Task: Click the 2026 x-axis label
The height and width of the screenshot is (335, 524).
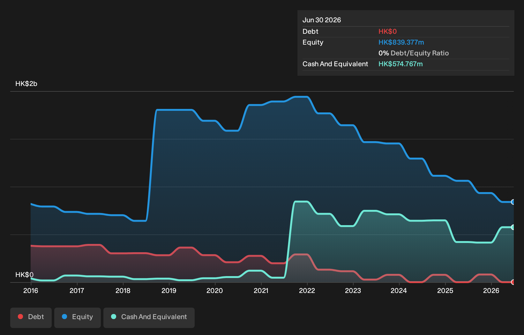Action: tap(491, 290)
